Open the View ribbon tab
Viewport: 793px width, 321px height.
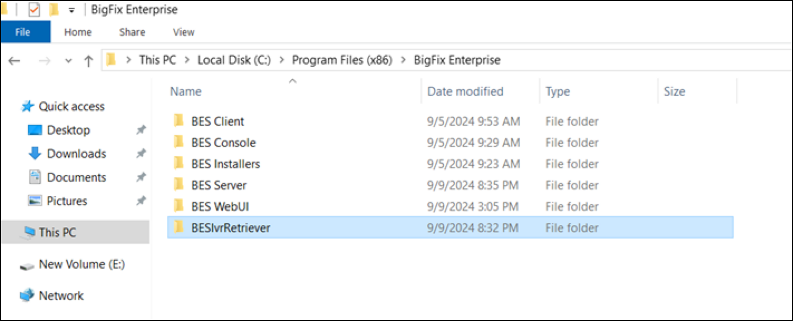tap(183, 32)
